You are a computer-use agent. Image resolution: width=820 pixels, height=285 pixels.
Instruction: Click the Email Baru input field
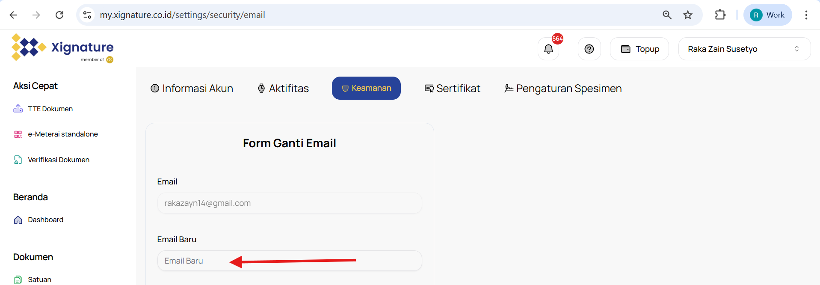point(290,261)
